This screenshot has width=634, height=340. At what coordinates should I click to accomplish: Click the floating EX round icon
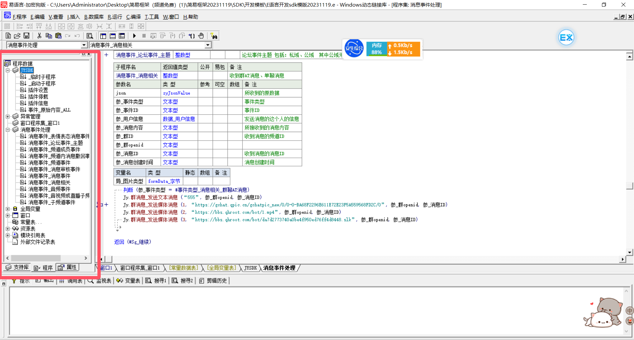click(566, 38)
